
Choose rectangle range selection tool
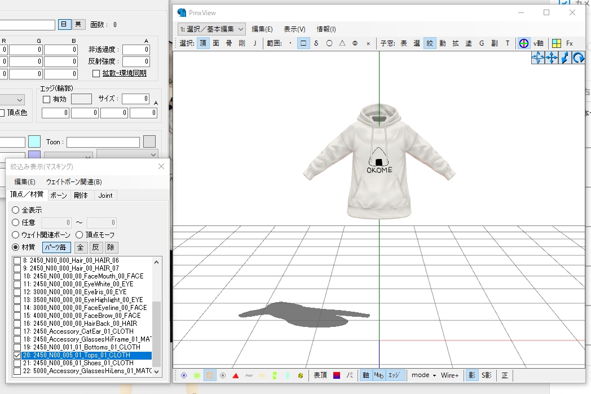(x=303, y=43)
